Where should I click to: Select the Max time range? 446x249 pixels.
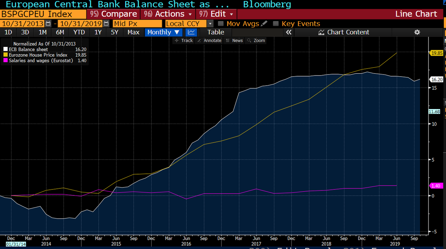pyautogui.click(x=133, y=32)
